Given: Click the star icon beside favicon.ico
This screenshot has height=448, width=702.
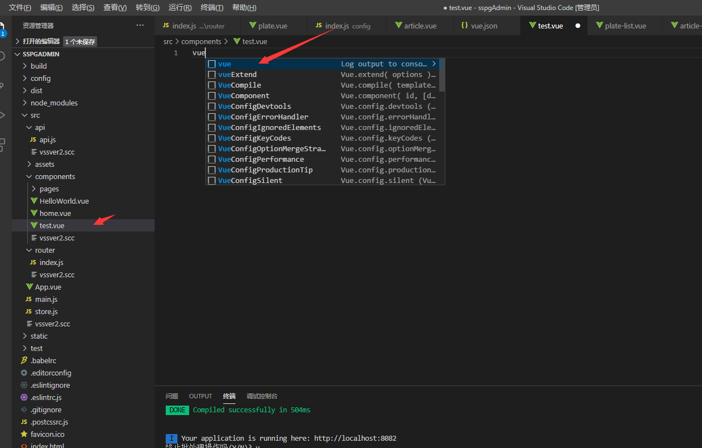Looking at the screenshot, I should click(x=24, y=434).
